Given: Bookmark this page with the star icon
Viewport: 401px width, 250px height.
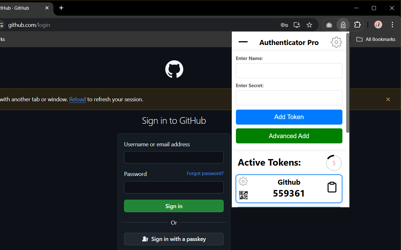Looking at the screenshot, I should coord(309,25).
